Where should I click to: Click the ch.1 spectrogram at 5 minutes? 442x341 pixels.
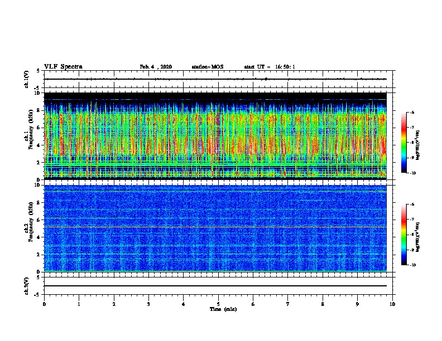click(x=218, y=136)
